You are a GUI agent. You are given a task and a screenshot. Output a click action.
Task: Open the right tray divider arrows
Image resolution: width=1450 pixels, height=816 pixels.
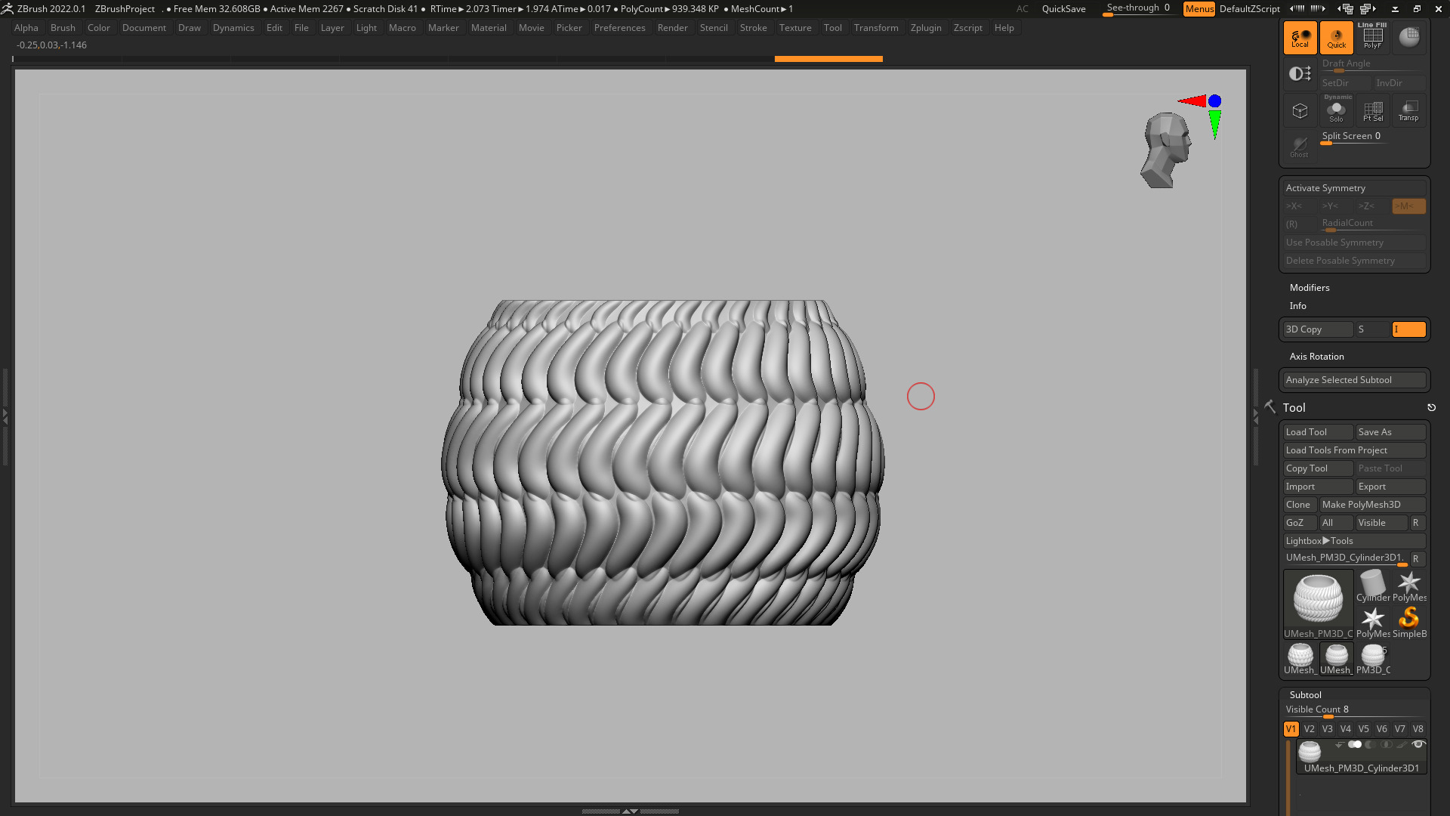pyautogui.click(x=1256, y=416)
